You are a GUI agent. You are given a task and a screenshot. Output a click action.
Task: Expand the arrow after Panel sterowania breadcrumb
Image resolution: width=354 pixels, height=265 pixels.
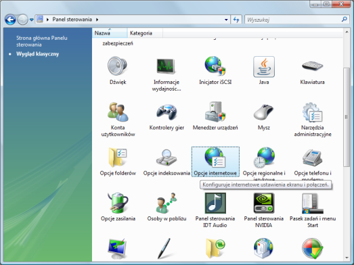(97, 20)
